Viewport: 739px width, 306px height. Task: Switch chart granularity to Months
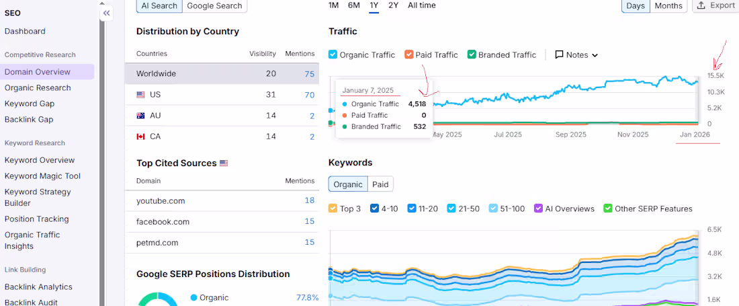[x=668, y=5]
